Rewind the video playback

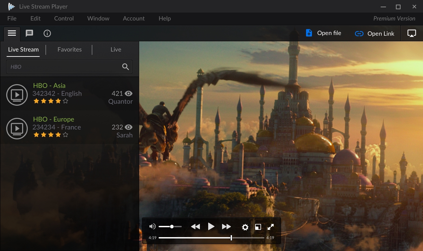tap(195, 227)
